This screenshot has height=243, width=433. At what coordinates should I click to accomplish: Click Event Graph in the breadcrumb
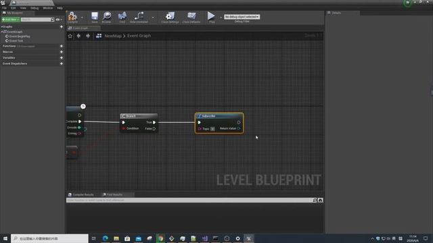coord(139,36)
